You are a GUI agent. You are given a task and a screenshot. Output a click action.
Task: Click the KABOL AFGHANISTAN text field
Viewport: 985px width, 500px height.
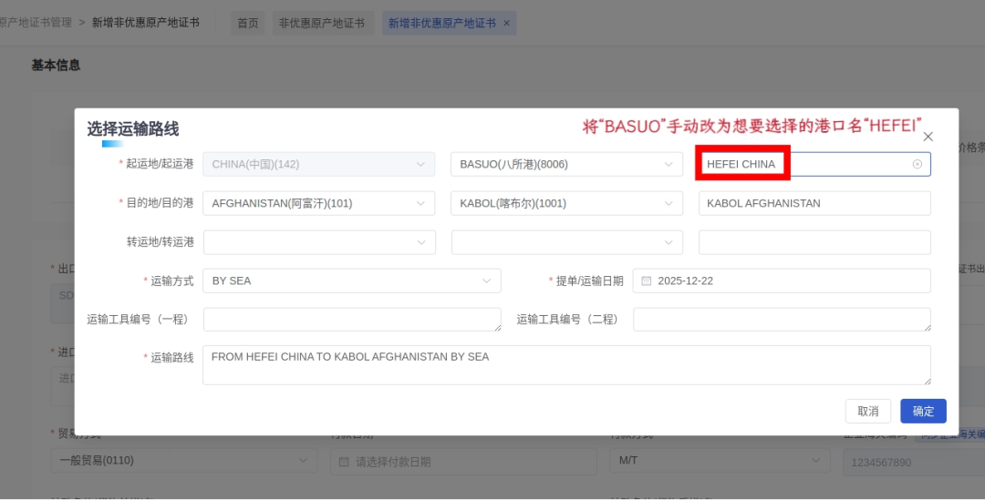[814, 203]
